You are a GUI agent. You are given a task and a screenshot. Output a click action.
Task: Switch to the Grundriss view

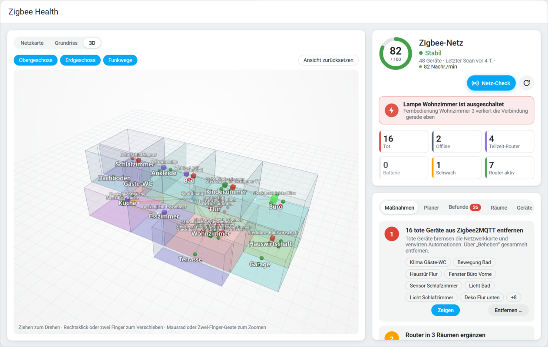[x=66, y=43]
